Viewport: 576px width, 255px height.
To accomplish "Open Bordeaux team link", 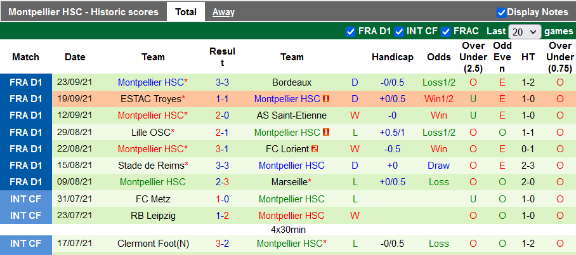I will [292, 82].
